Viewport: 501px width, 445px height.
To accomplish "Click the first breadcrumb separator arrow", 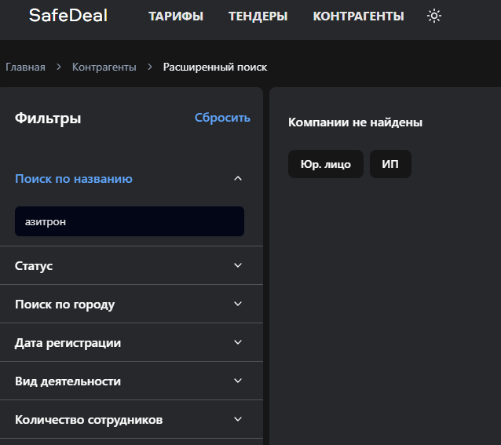I will [x=59, y=67].
